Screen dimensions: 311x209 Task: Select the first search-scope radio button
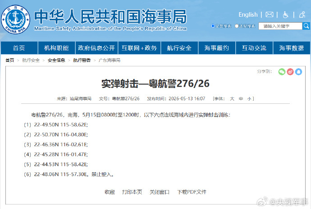point(213,26)
